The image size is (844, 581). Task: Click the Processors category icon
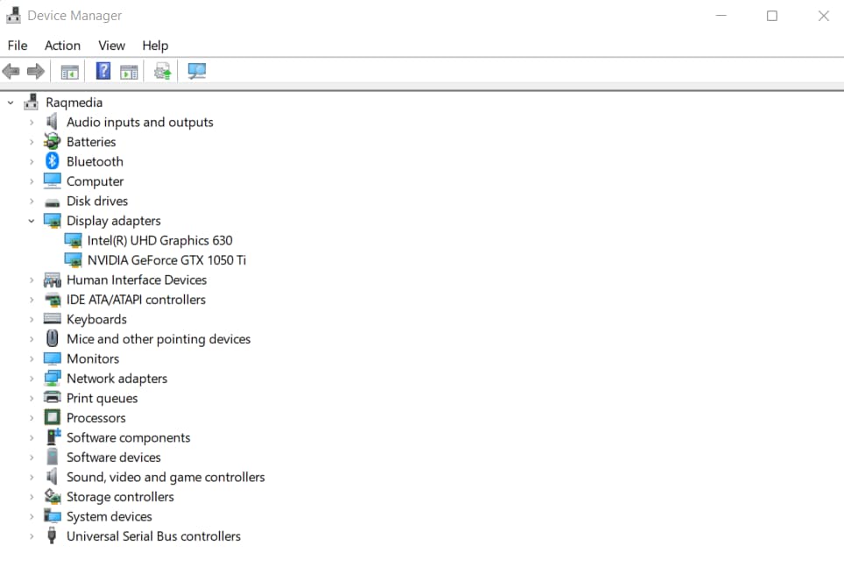(53, 418)
